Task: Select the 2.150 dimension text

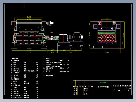Action: 29,19
